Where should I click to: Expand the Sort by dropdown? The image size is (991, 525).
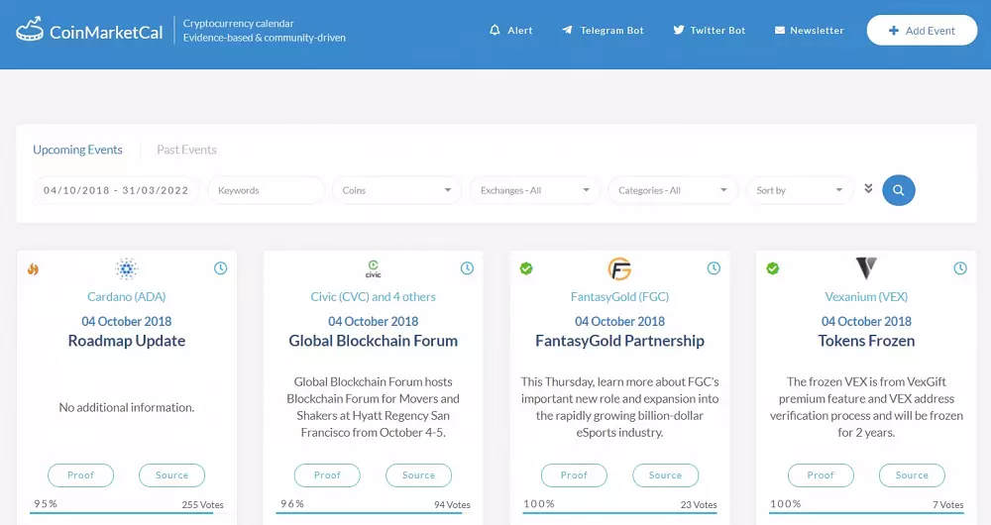coord(800,190)
